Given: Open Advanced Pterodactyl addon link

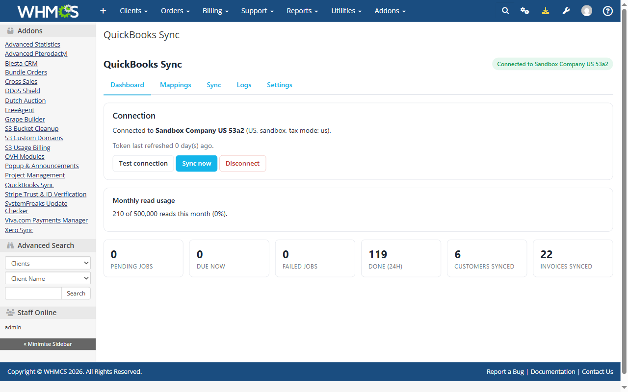Looking at the screenshot, I should pyautogui.click(x=36, y=53).
